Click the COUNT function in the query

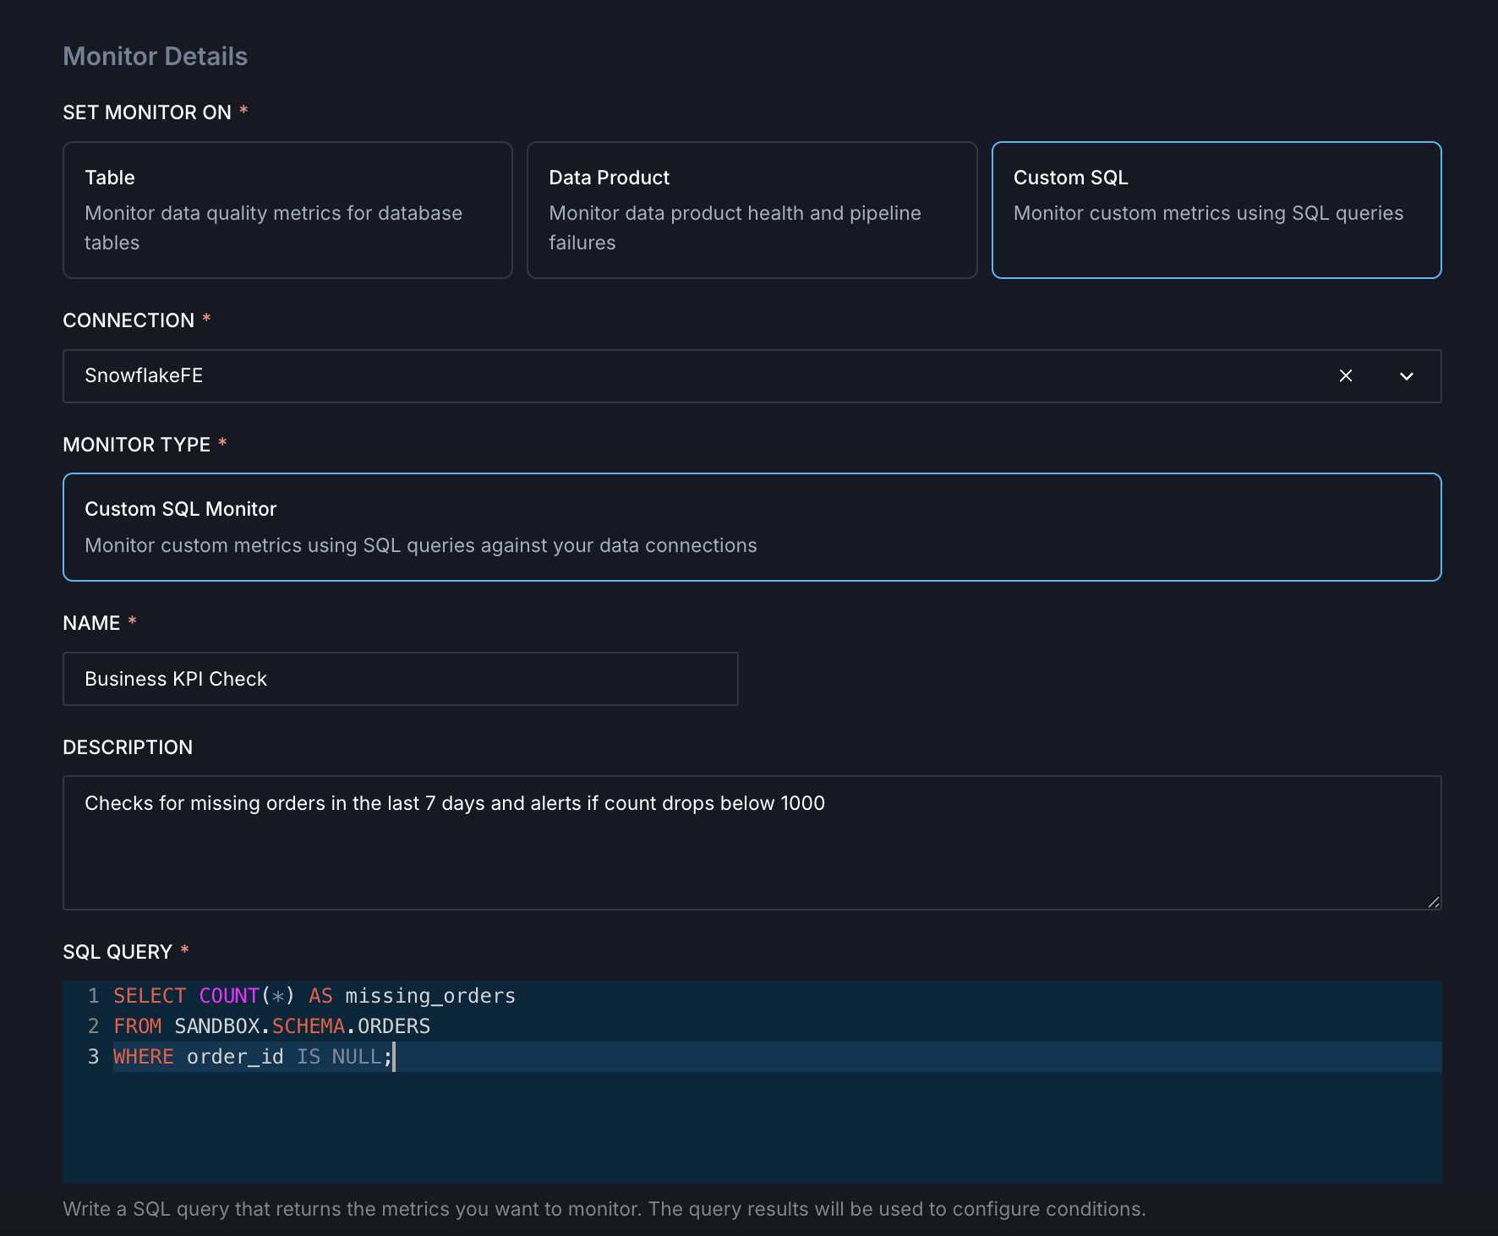pyautogui.click(x=229, y=996)
